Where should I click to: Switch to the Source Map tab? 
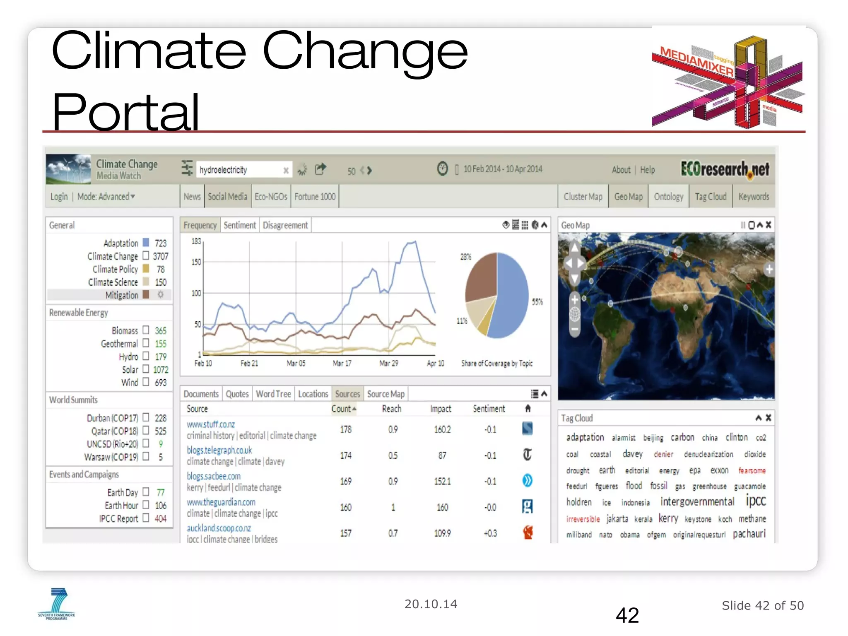[385, 394]
